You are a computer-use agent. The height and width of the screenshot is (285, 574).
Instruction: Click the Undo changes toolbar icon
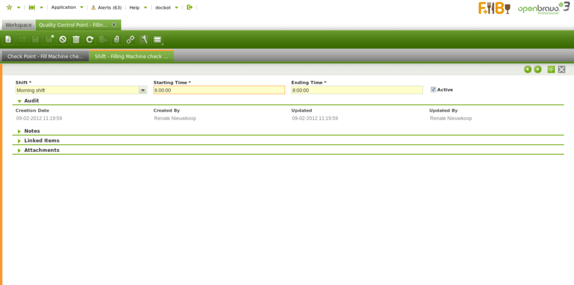tap(63, 40)
